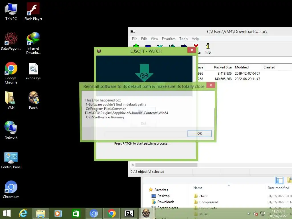Click the 2019-12-07 04:07 modified cell
Viewport: 292px width, 219px height.
[x=247, y=74]
